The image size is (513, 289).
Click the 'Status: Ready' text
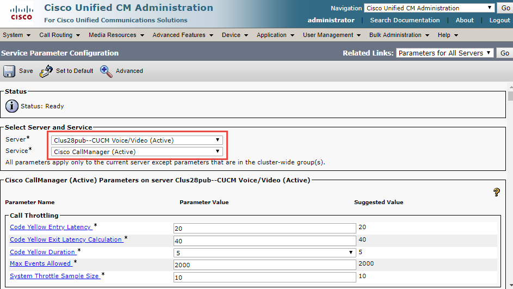pyautogui.click(x=42, y=106)
